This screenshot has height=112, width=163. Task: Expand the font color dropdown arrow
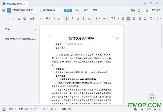point(99,18)
